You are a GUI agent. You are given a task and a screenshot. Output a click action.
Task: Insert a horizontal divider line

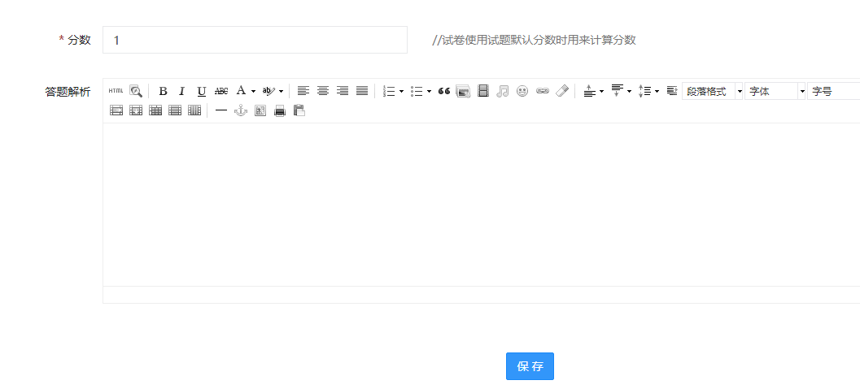pyautogui.click(x=221, y=110)
